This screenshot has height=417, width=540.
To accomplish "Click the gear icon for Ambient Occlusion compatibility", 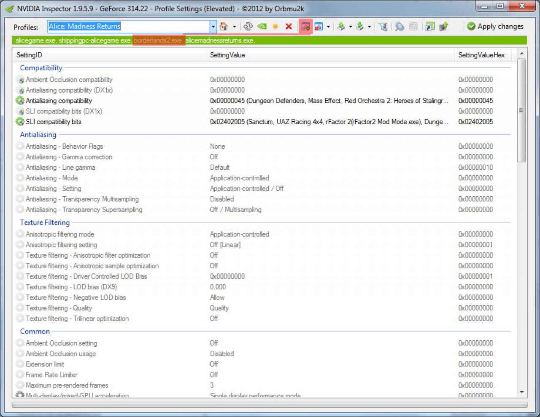I will tap(20, 80).
